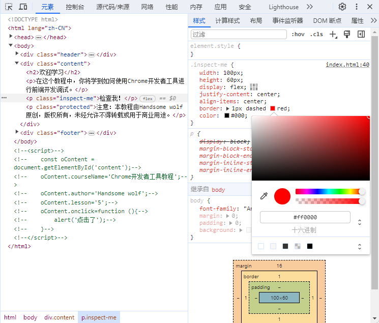Screen dimensions: 379x323
Task: Click the black #000 color swatch
Action: (227, 115)
